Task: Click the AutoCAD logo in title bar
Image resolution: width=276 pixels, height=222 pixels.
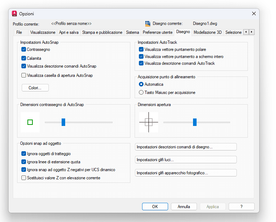Action: pos(15,14)
